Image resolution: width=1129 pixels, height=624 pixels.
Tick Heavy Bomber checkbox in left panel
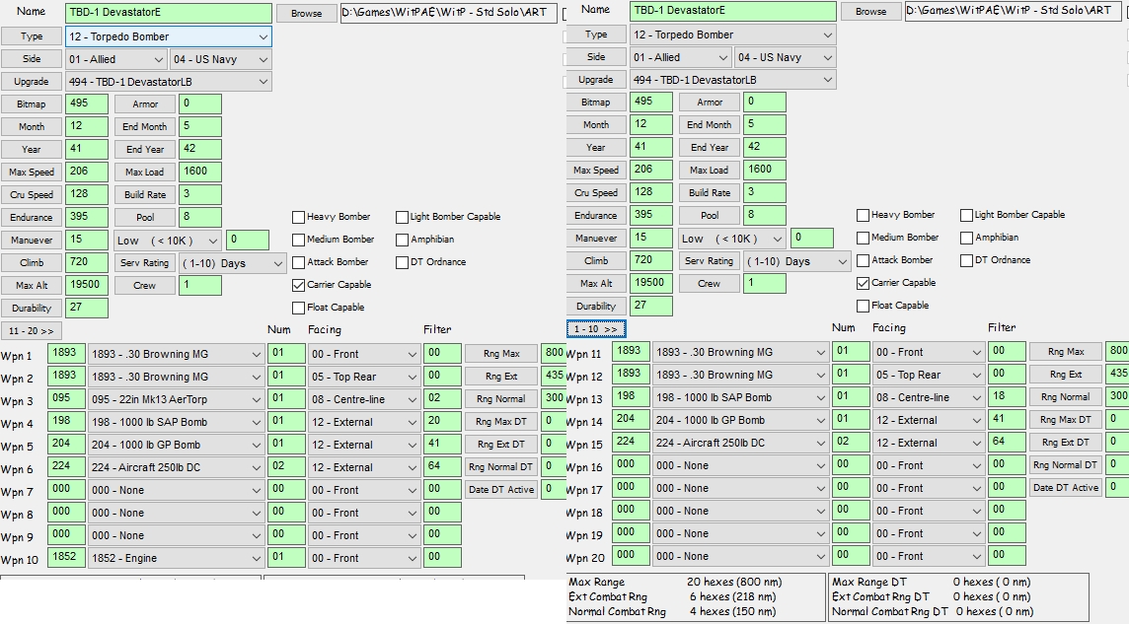(x=298, y=217)
